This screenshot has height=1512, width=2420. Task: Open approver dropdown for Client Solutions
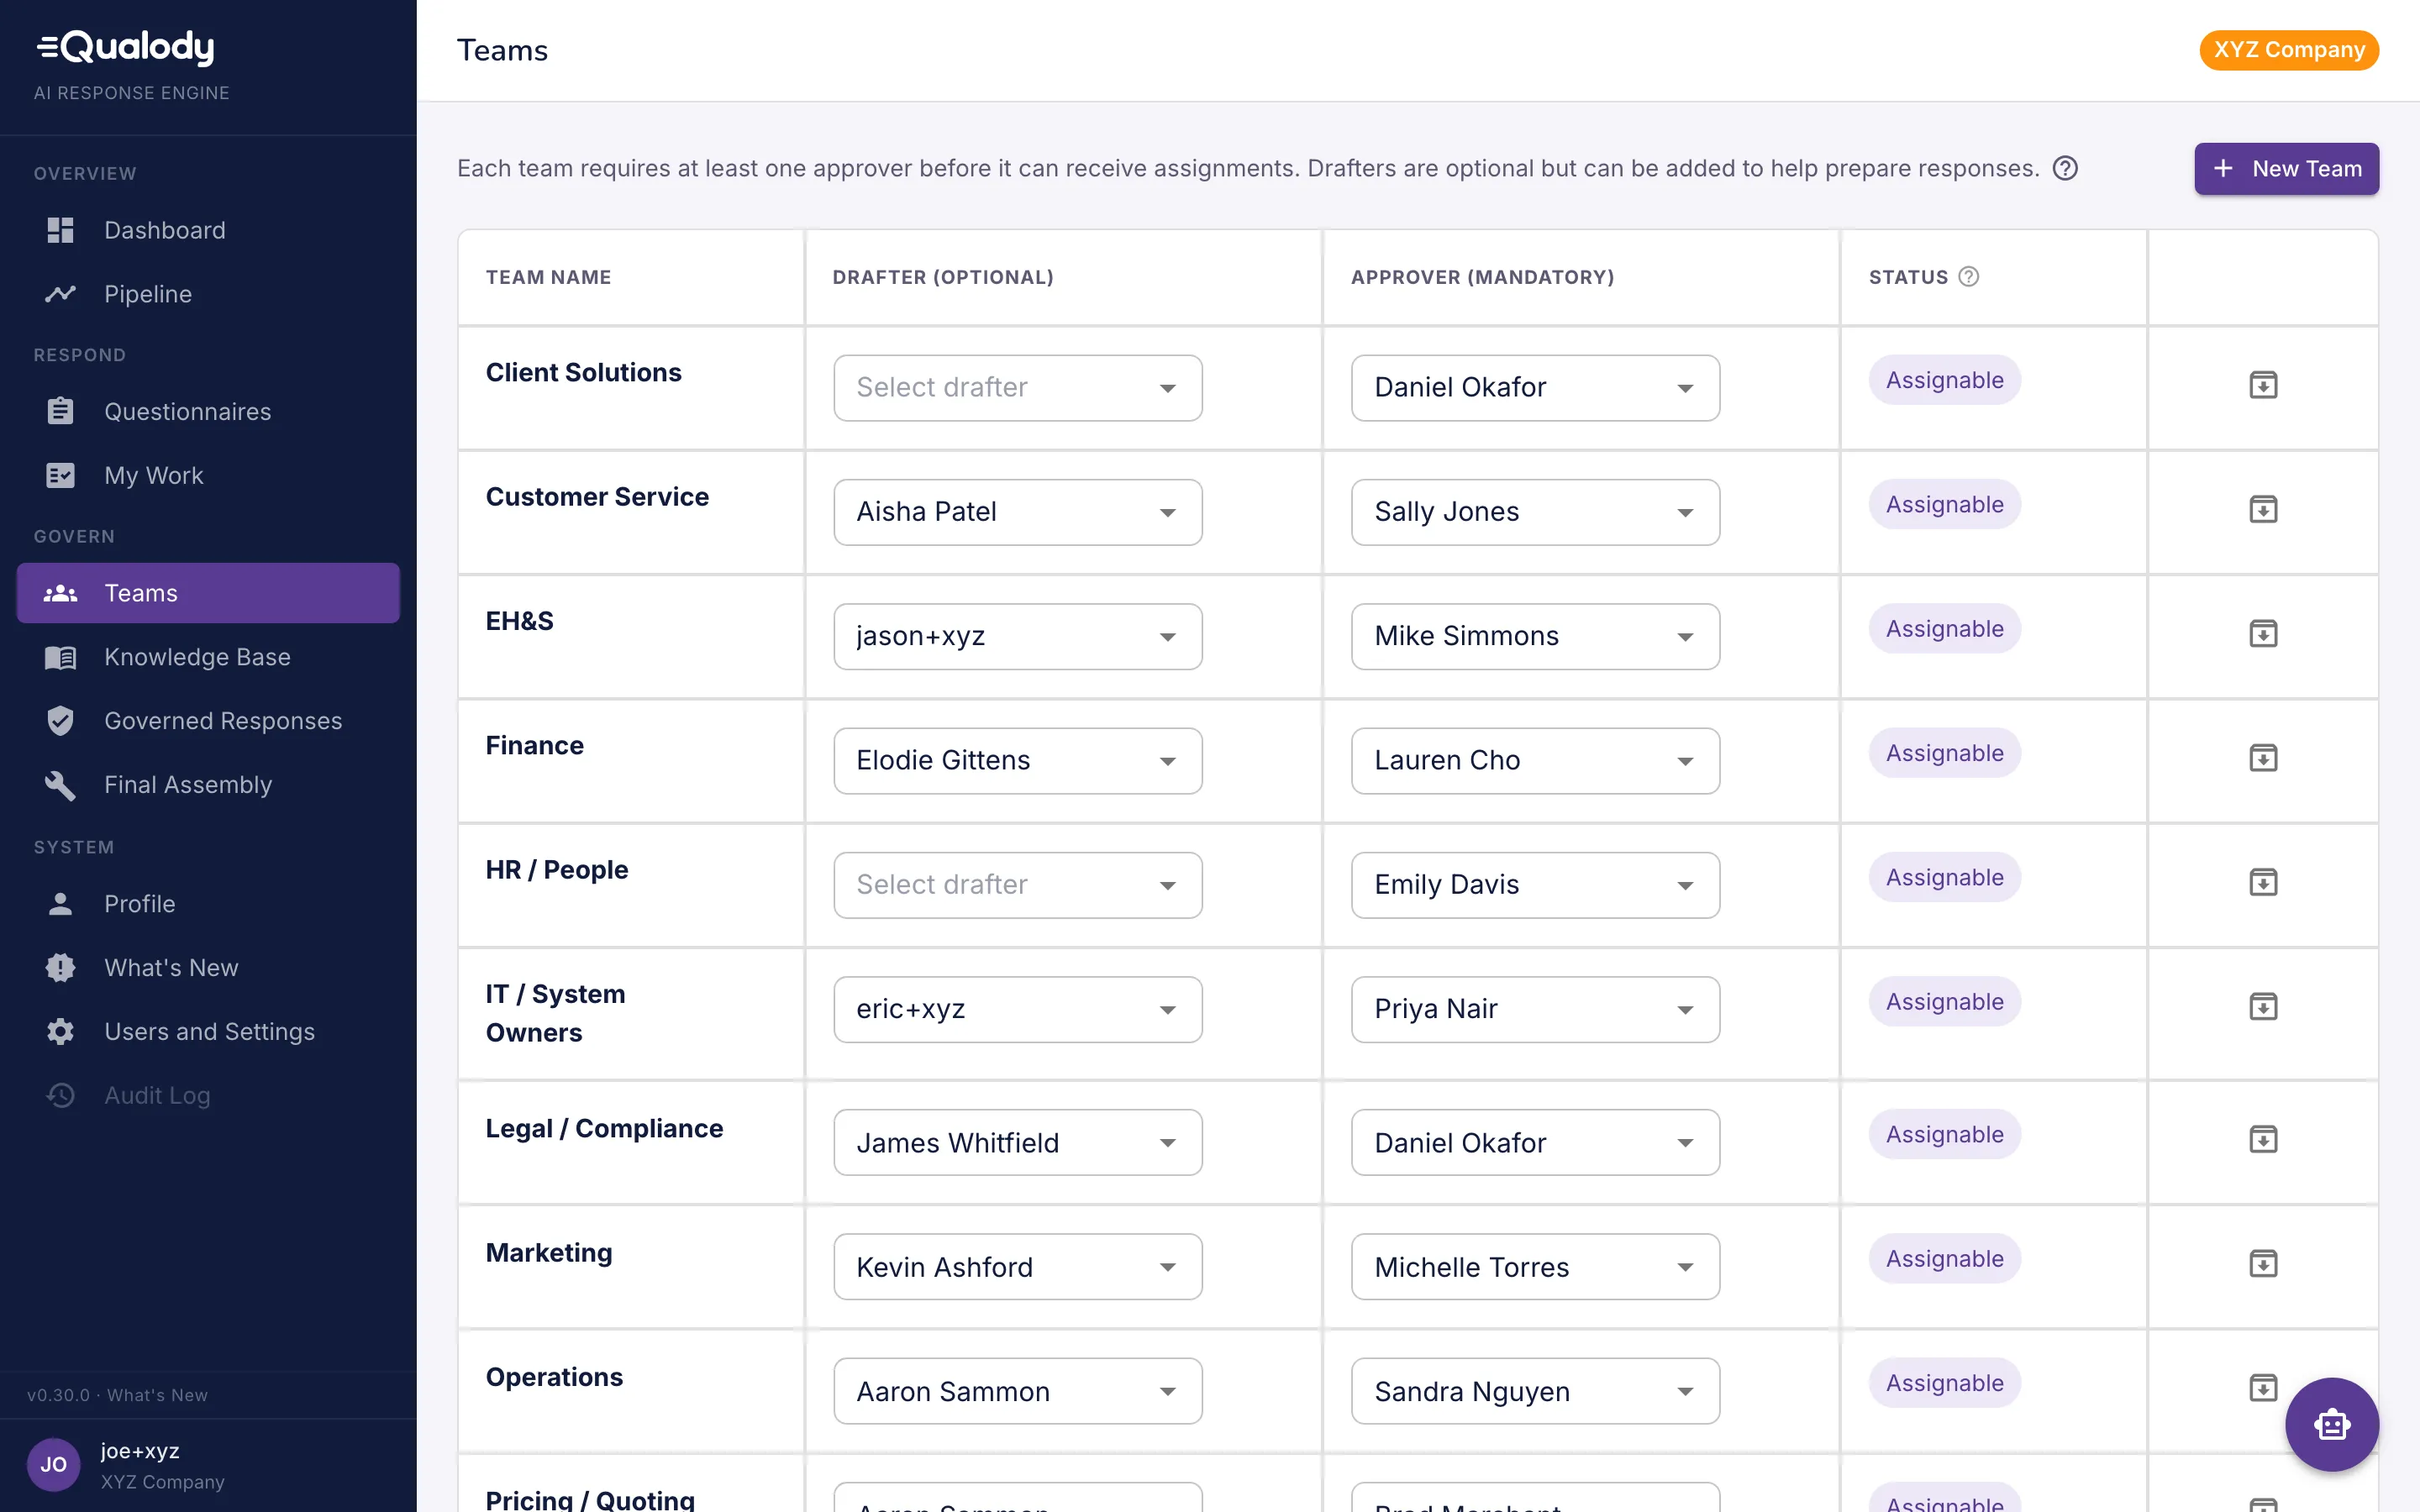pyautogui.click(x=1535, y=388)
